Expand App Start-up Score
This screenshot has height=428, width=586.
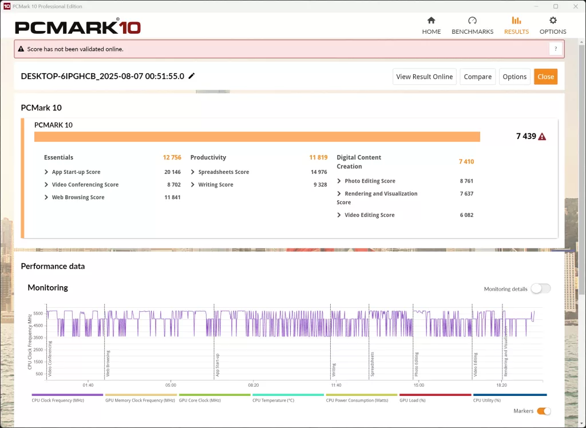(x=46, y=172)
